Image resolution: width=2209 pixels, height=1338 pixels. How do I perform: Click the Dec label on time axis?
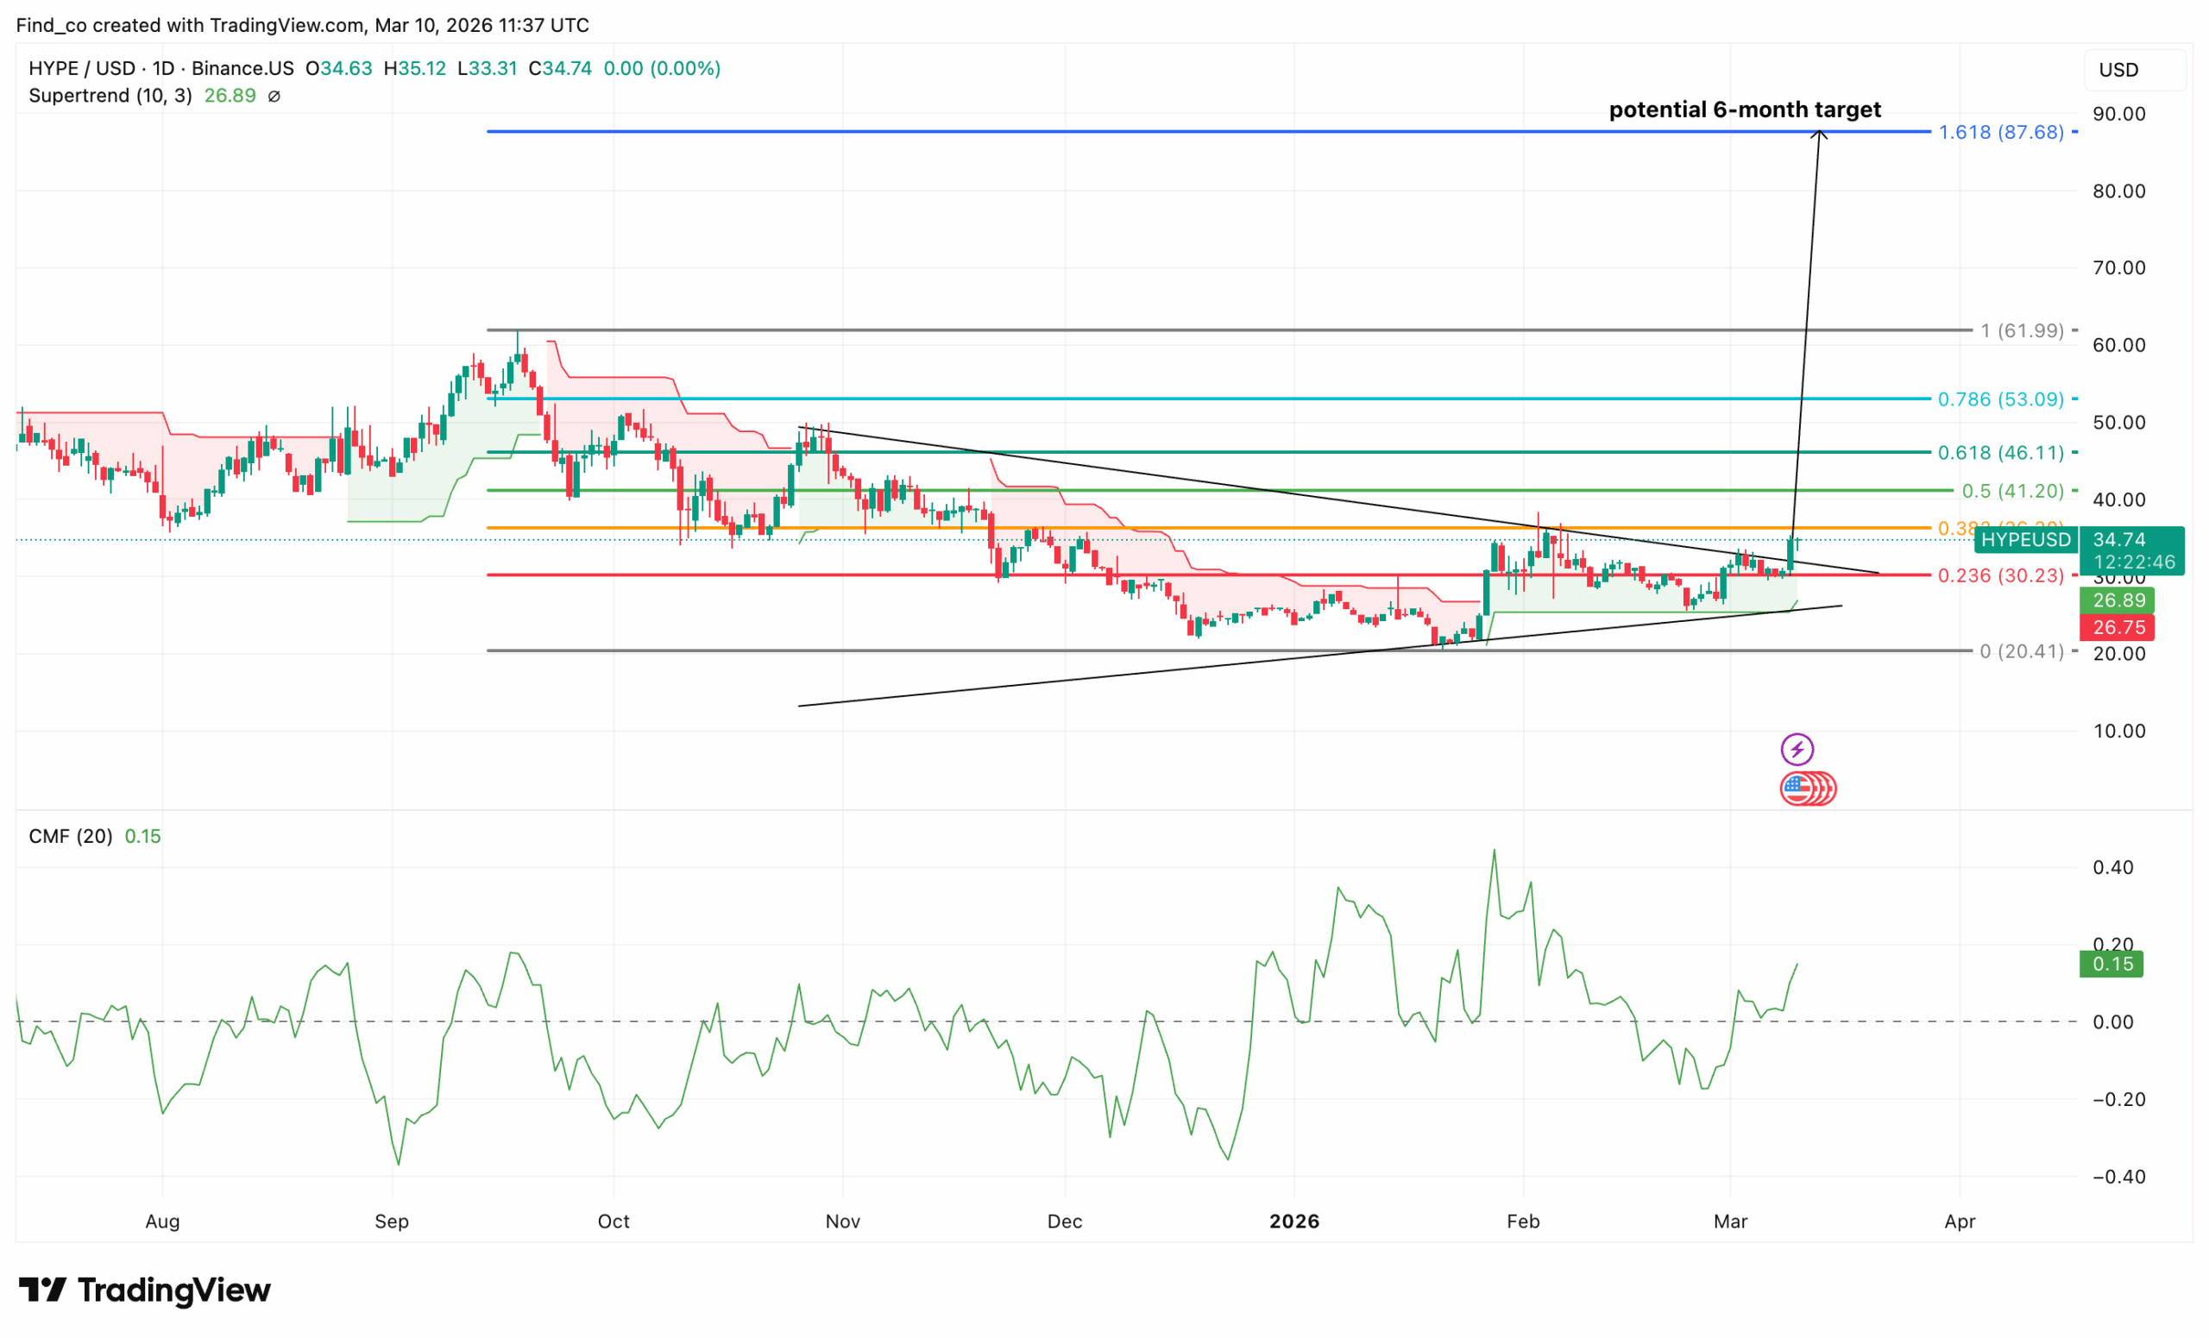pyautogui.click(x=1065, y=1222)
